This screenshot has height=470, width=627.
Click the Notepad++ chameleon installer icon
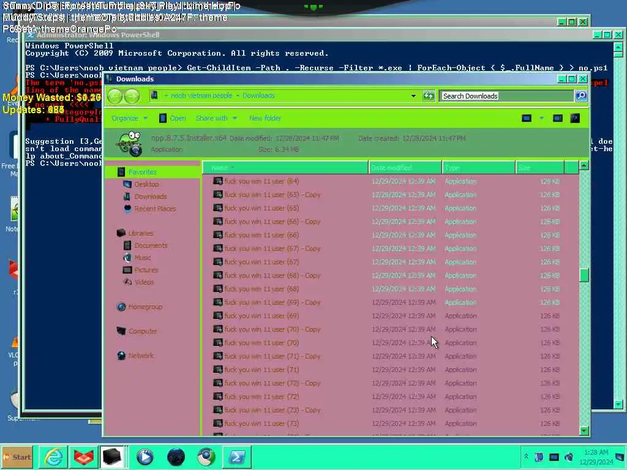coord(129,143)
